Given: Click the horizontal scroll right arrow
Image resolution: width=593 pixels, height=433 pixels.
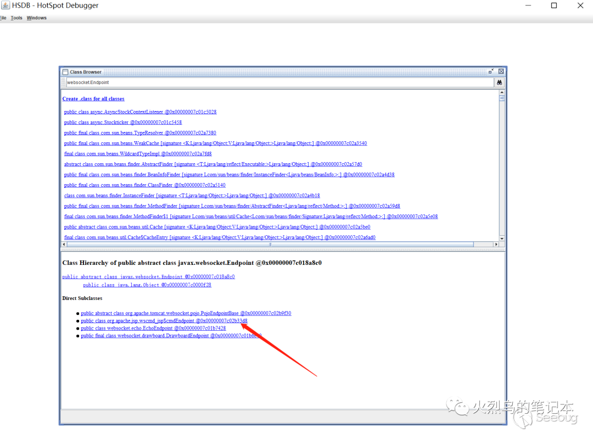Looking at the screenshot, I should click(496, 245).
